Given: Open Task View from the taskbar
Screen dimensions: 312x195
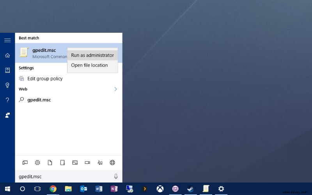Looking at the screenshot, I should coord(37,189).
